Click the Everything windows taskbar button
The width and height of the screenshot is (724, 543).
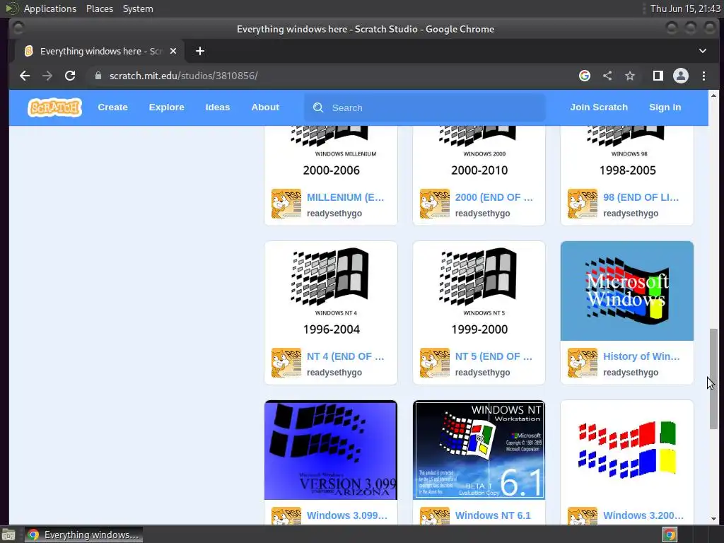click(x=83, y=535)
